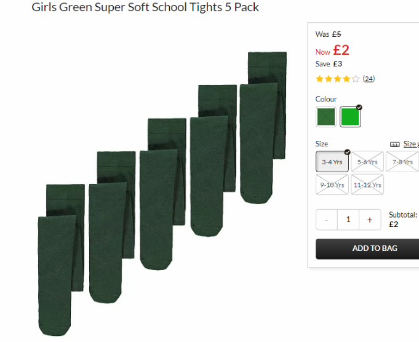Image resolution: width=419 pixels, height=342 pixels.
Task: Click the first gold rating star
Action: [x=319, y=79]
